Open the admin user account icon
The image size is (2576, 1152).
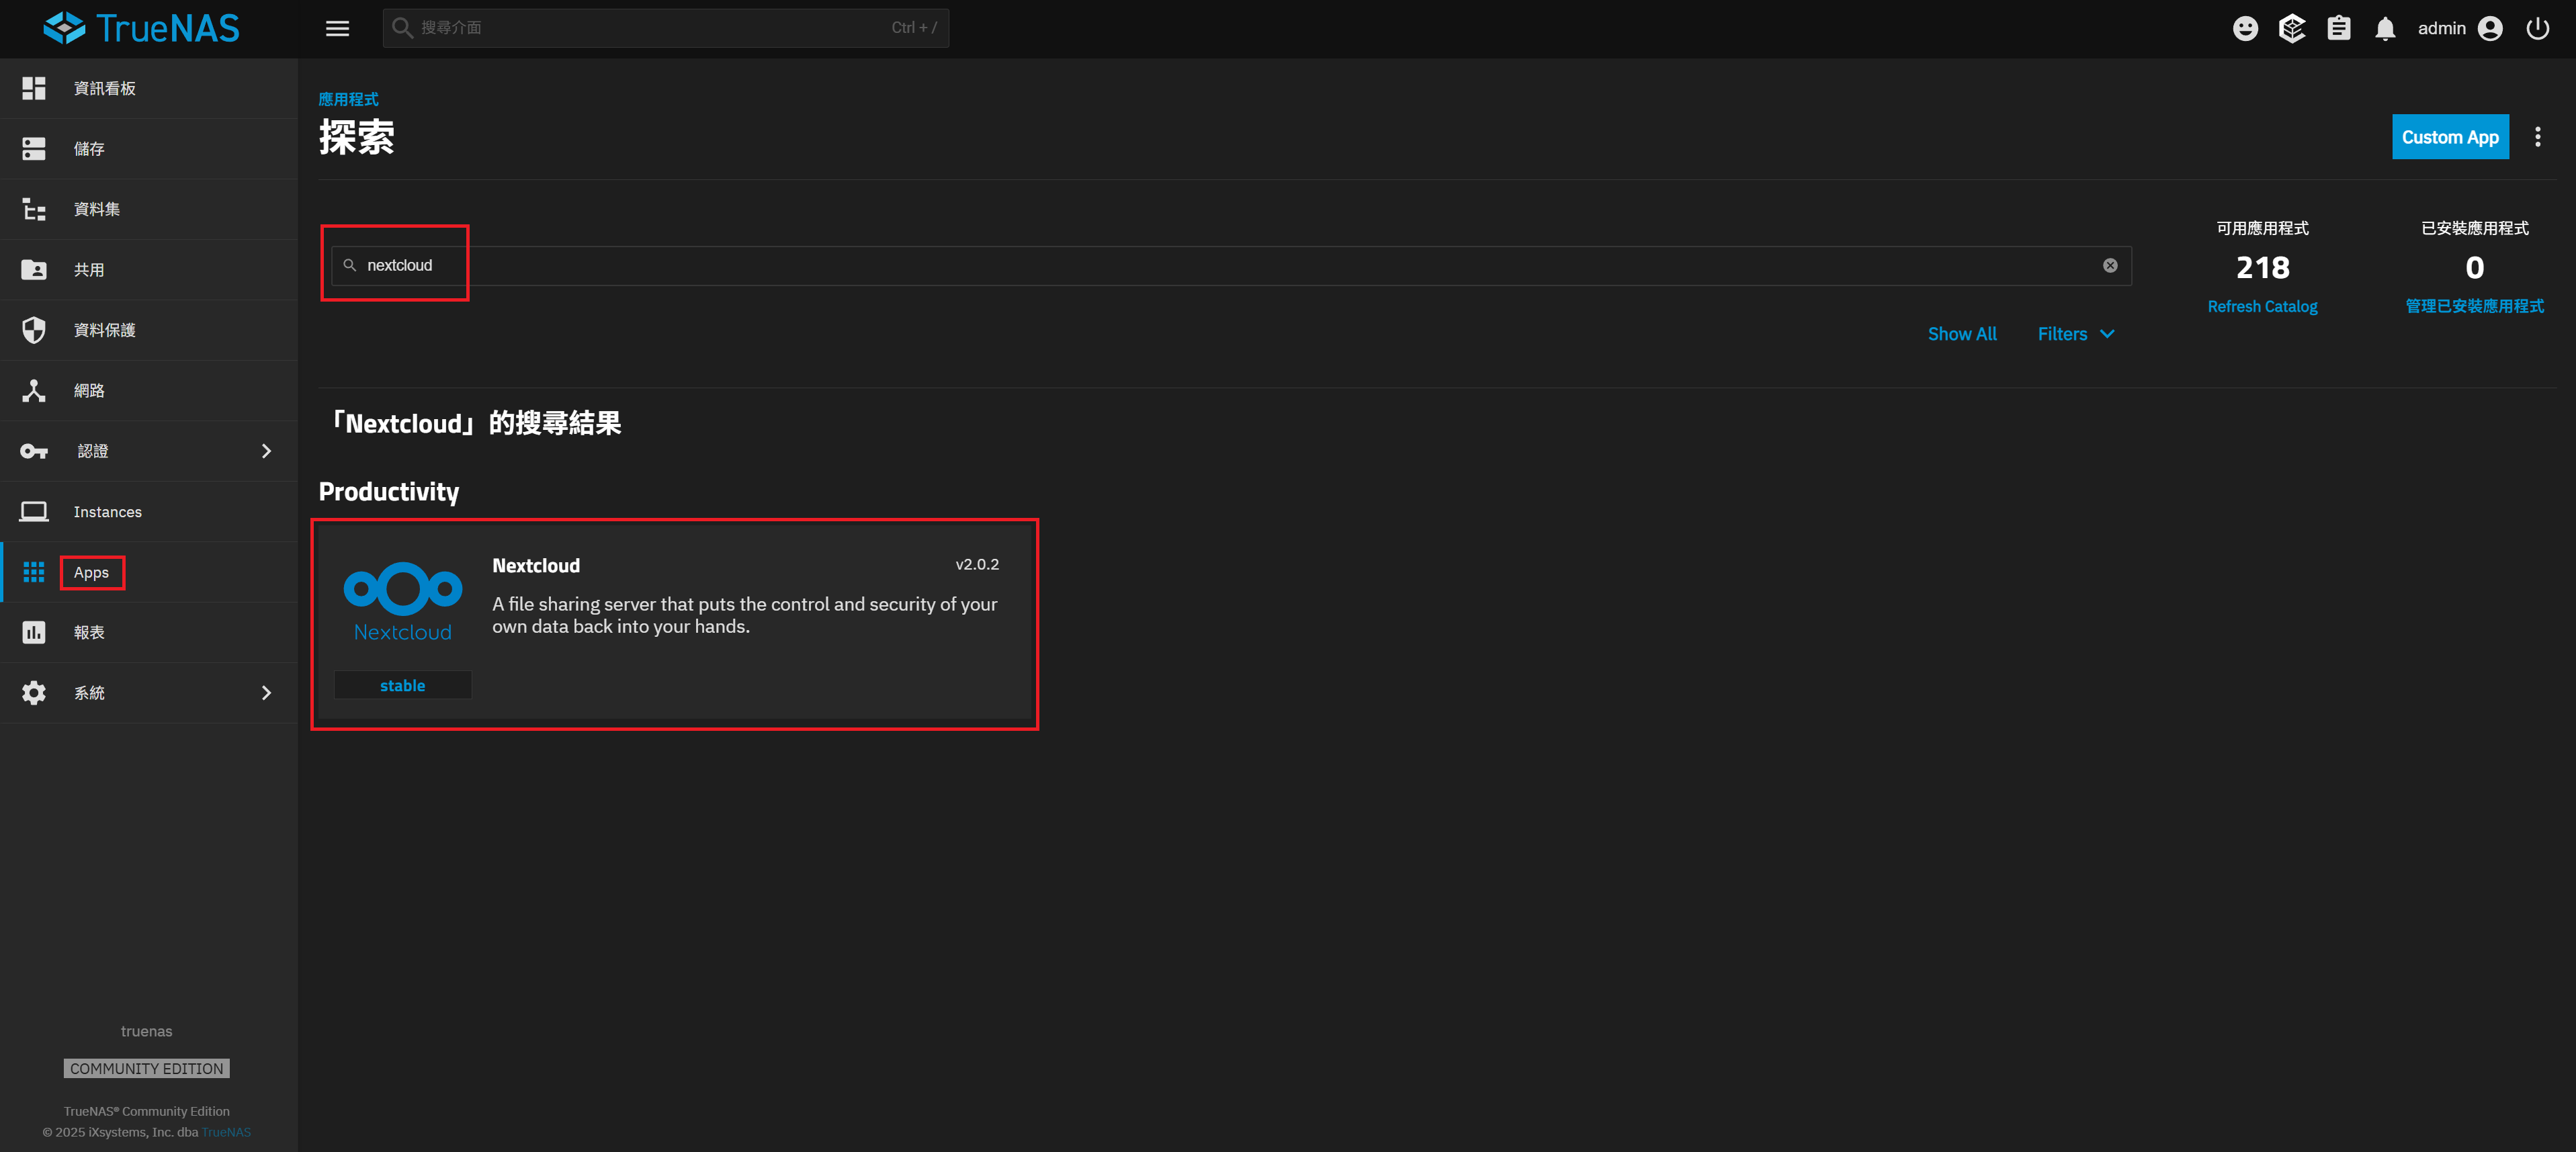2490,28
